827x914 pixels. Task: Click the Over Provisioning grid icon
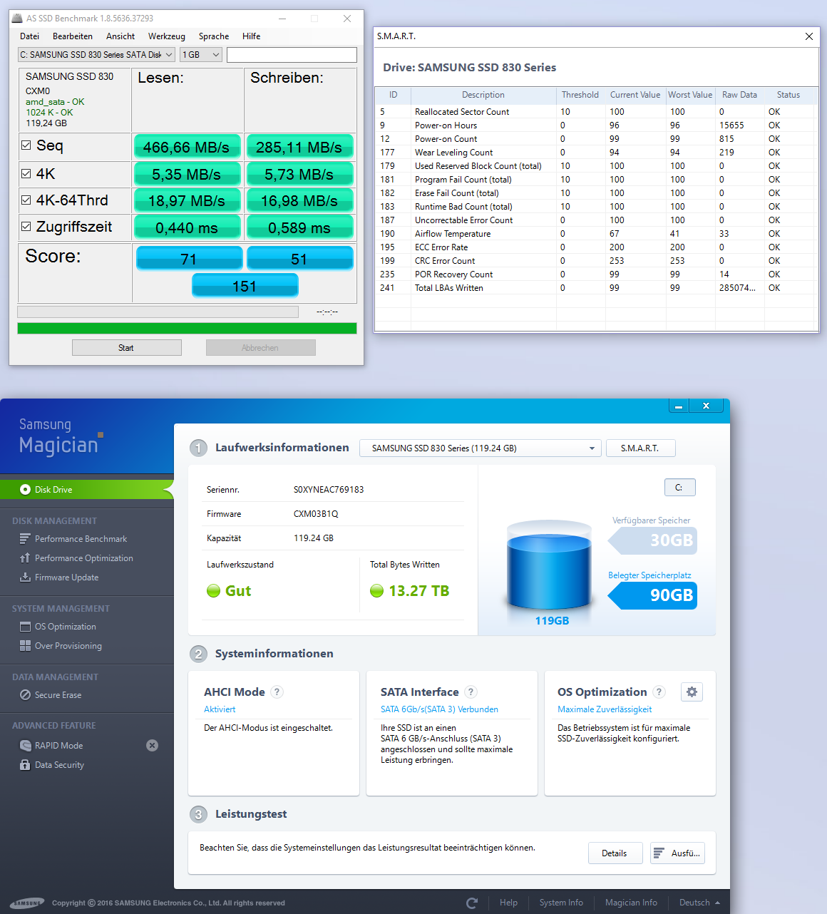(25, 646)
